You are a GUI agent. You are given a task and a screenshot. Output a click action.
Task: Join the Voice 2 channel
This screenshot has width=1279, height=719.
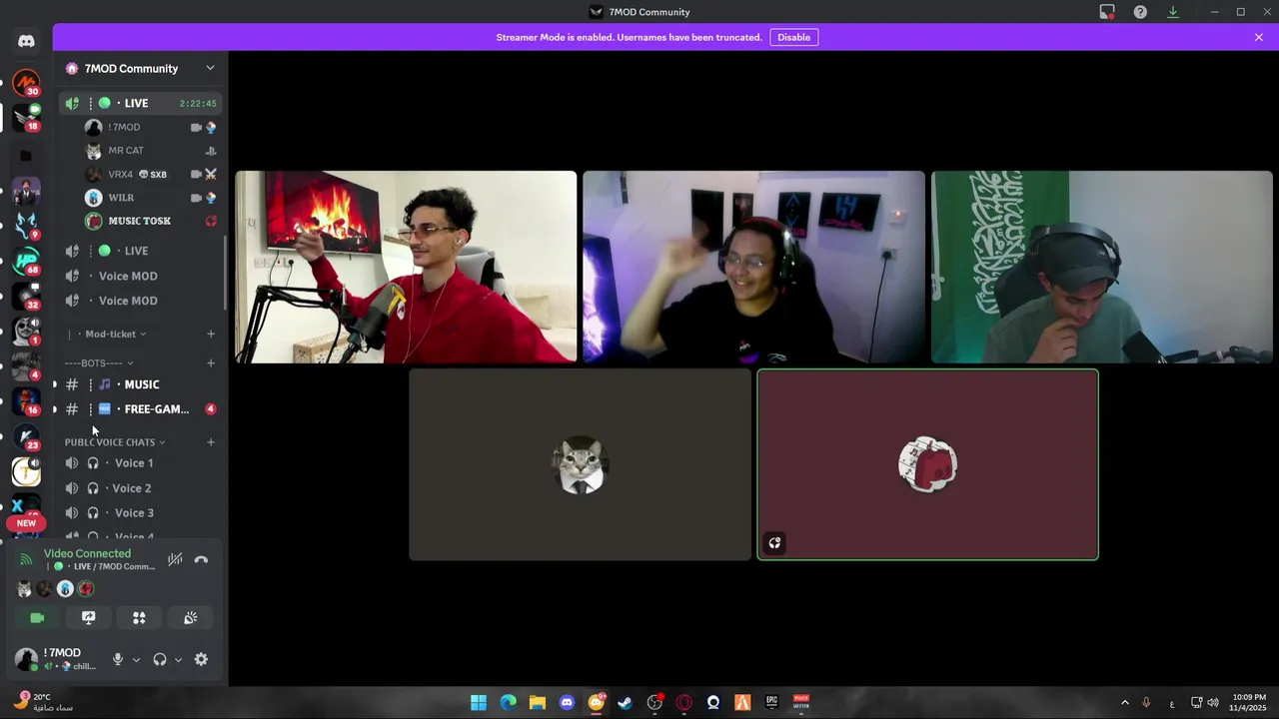point(140,488)
